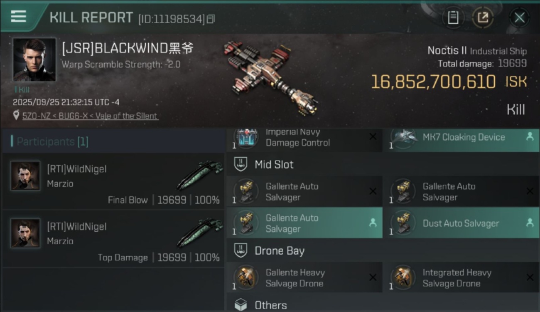Click WildNigel's Final Blow portrait
Image resolution: width=540 pixels, height=312 pixels.
[x=25, y=176]
